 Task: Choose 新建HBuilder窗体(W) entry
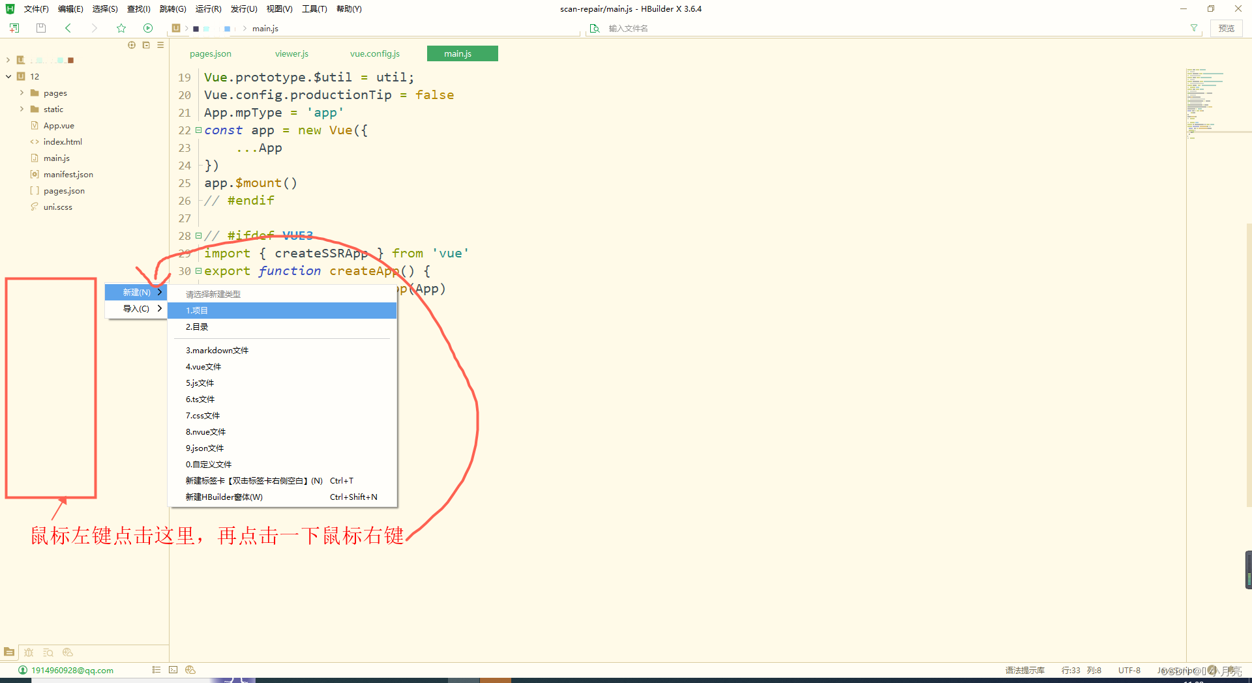282,497
